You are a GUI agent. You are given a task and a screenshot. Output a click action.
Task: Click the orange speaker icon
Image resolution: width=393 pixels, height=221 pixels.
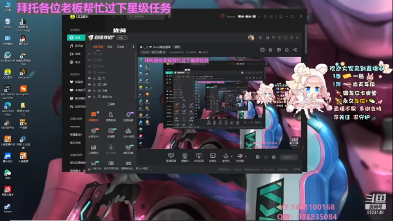(239, 156)
